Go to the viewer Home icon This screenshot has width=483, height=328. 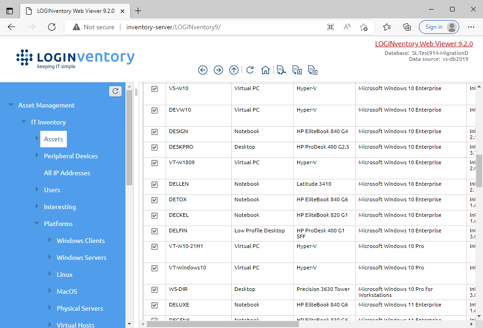pos(265,70)
